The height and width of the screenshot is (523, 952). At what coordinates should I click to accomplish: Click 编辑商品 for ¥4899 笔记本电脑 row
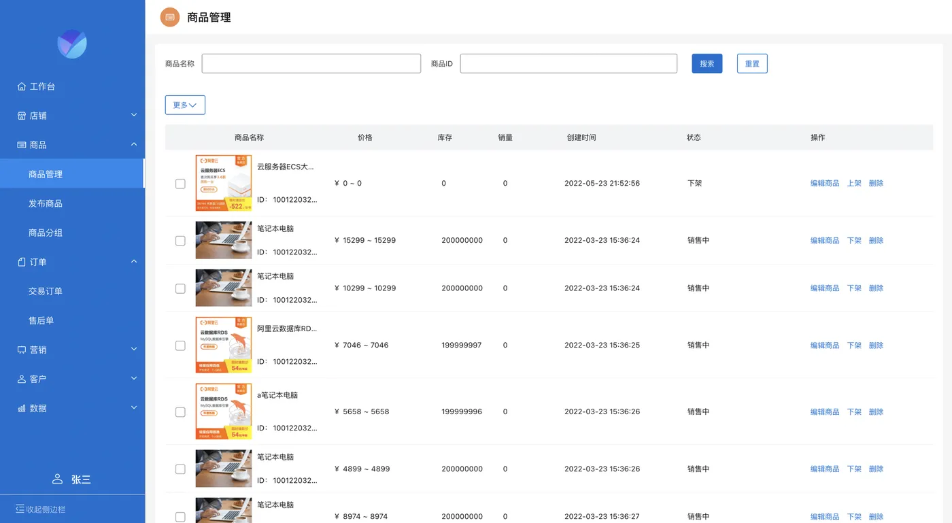(x=825, y=469)
